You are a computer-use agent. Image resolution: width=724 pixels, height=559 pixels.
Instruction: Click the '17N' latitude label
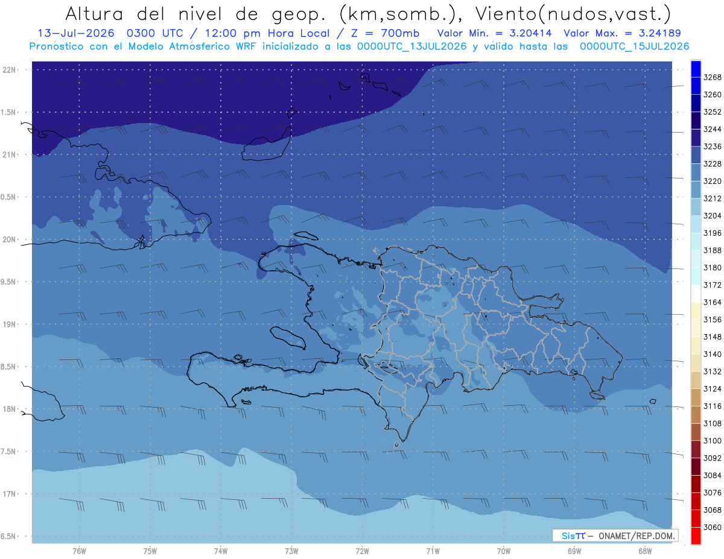pos(10,494)
